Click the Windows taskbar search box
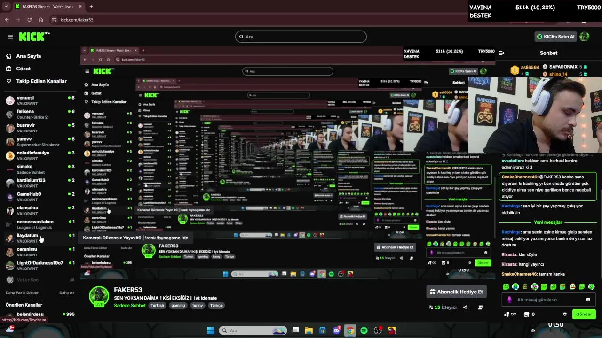 click(x=253, y=330)
